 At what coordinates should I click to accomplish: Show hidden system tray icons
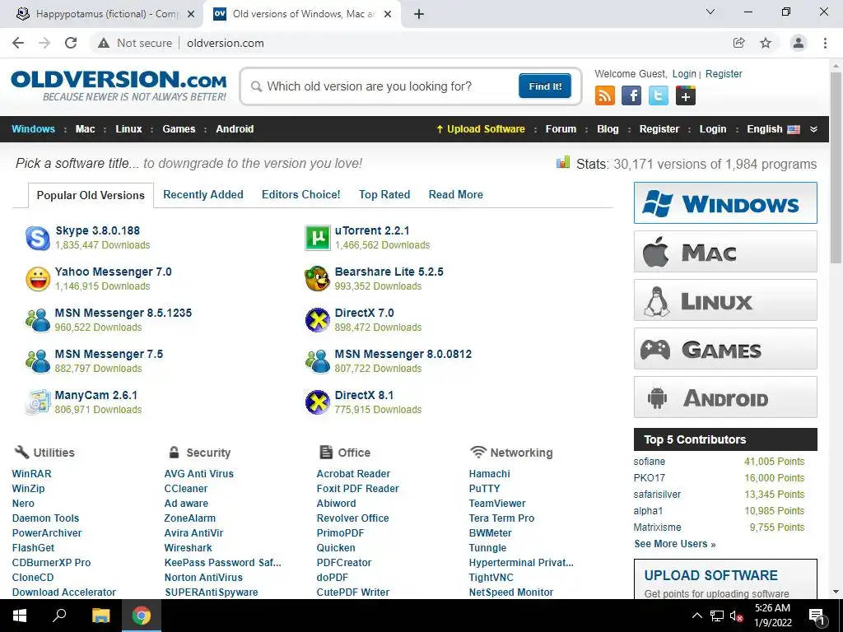696,616
